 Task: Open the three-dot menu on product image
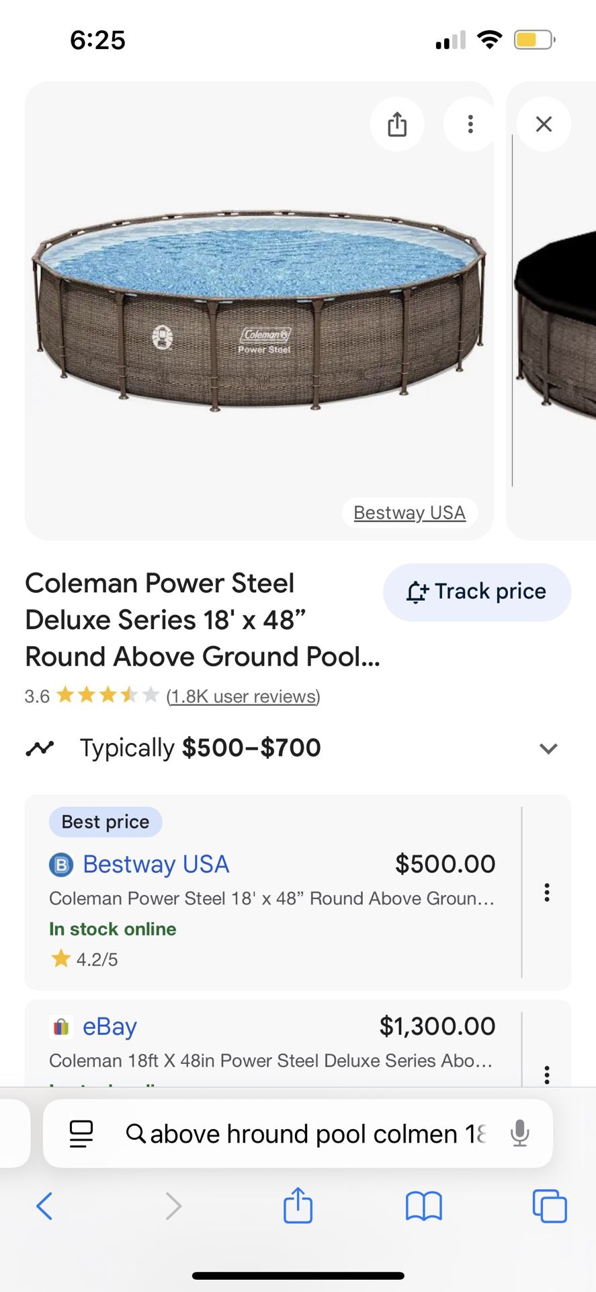click(470, 124)
